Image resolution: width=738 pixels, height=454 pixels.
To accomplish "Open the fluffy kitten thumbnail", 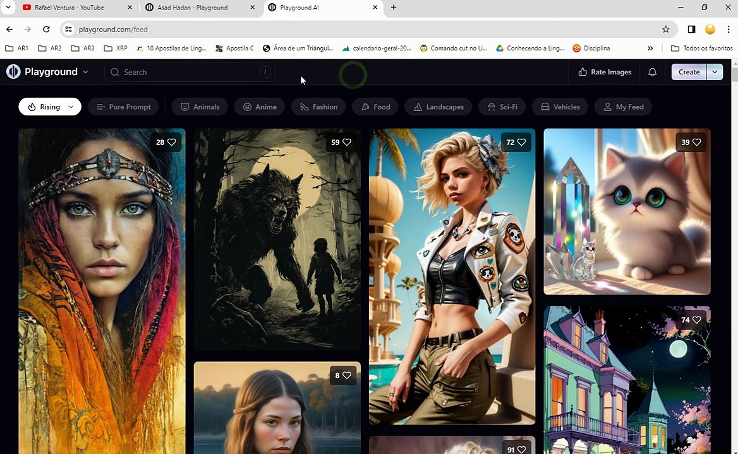I will tap(627, 212).
